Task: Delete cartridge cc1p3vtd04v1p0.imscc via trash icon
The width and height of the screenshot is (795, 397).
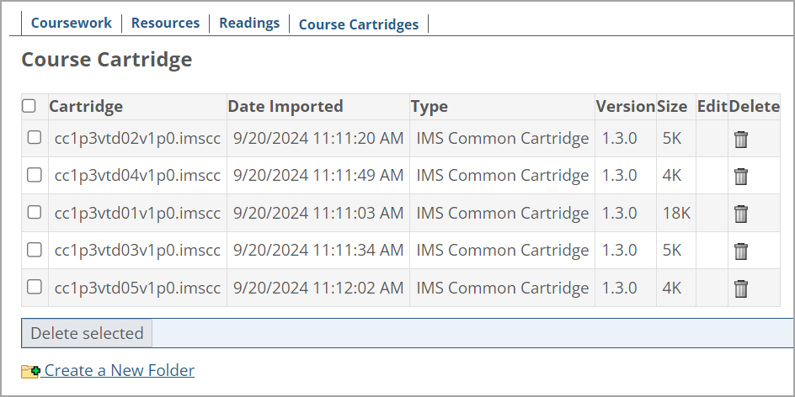Action: pyautogui.click(x=741, y=177)
